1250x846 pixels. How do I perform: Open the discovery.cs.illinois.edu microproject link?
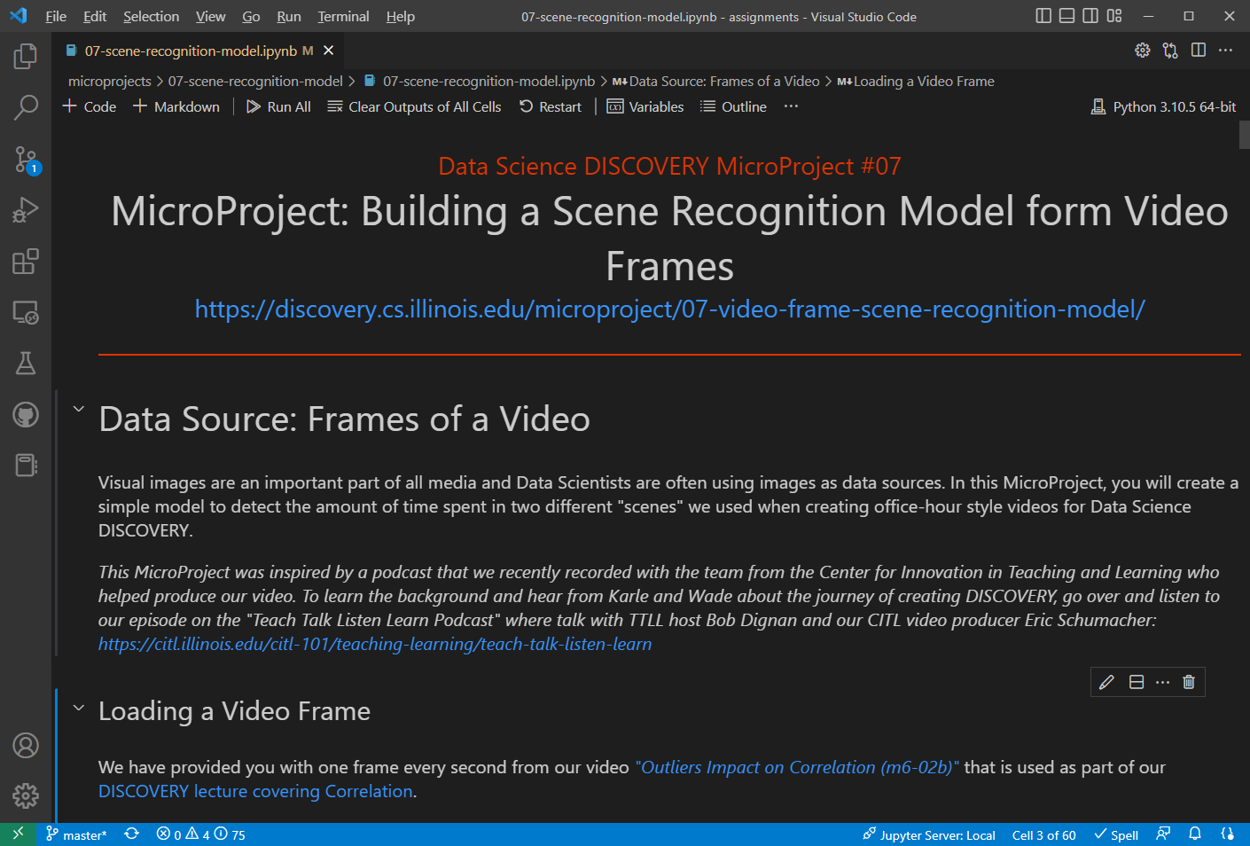click(x=669, y=309)
